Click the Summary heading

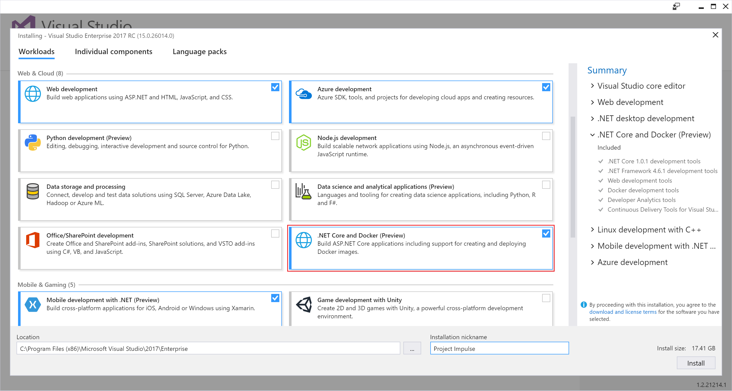coord(607,70)
